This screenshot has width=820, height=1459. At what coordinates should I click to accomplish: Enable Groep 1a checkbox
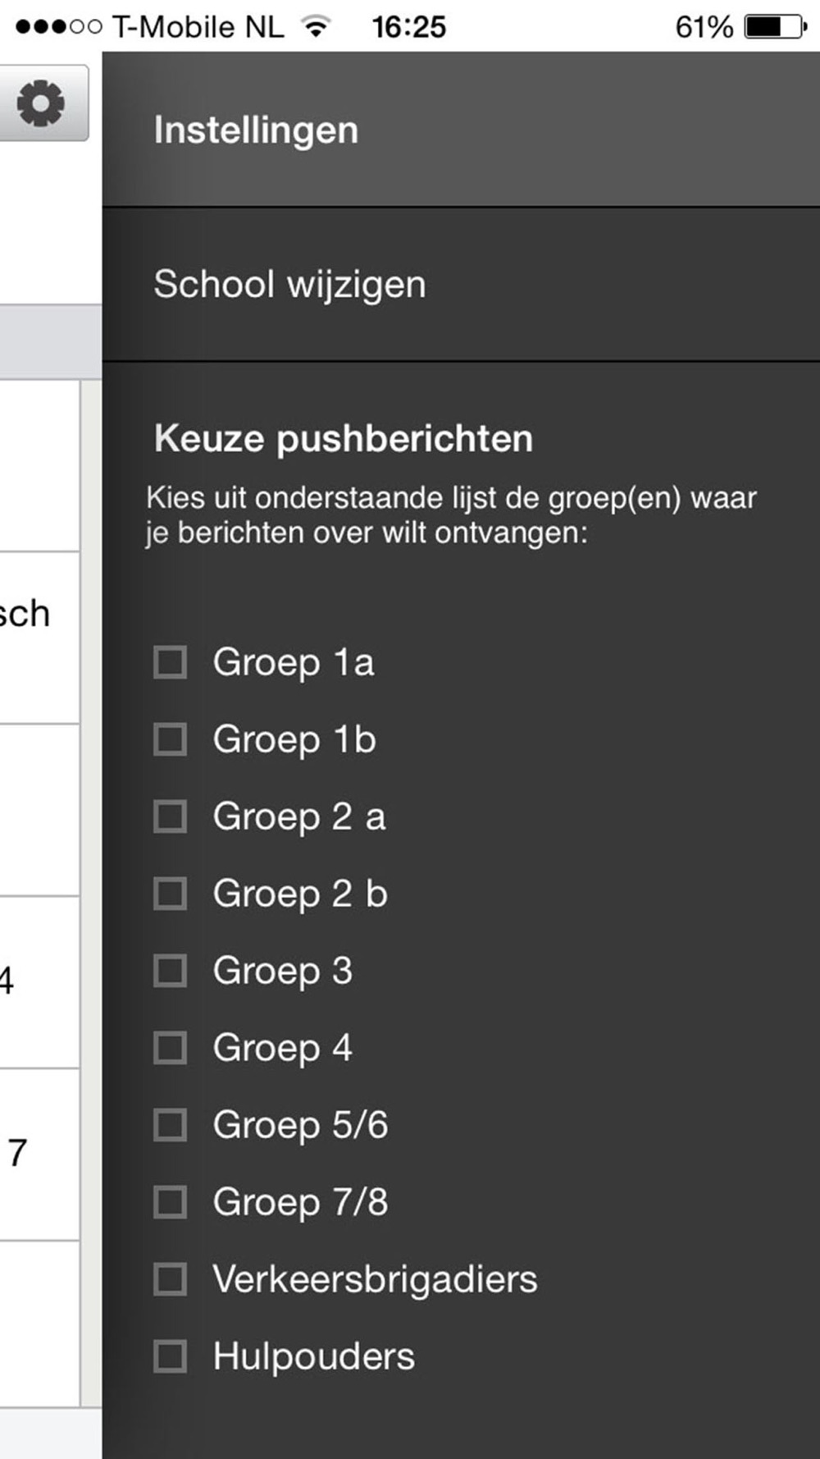(170, 662)
